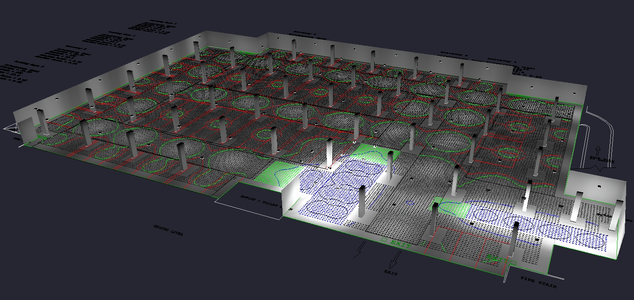
Task: Select the FIRE EGRESS pathway label
Action: coord(602,160)
